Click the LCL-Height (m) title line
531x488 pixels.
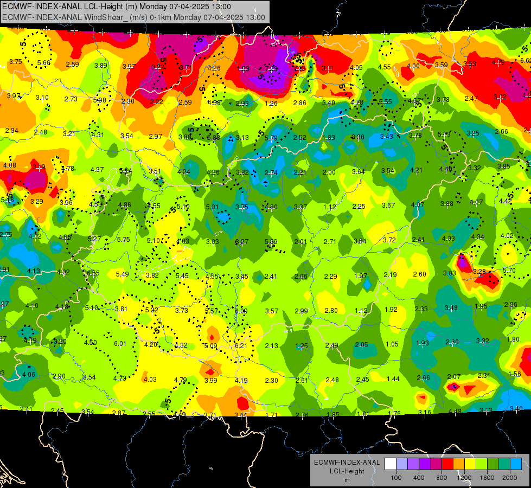(117, 7)
